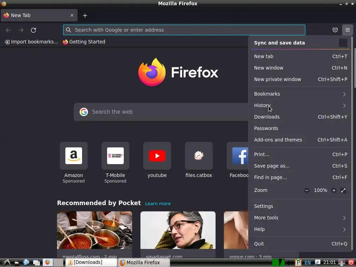Click the clock showing 21:01
Screen dimensions: 356x267
point(329,262)
